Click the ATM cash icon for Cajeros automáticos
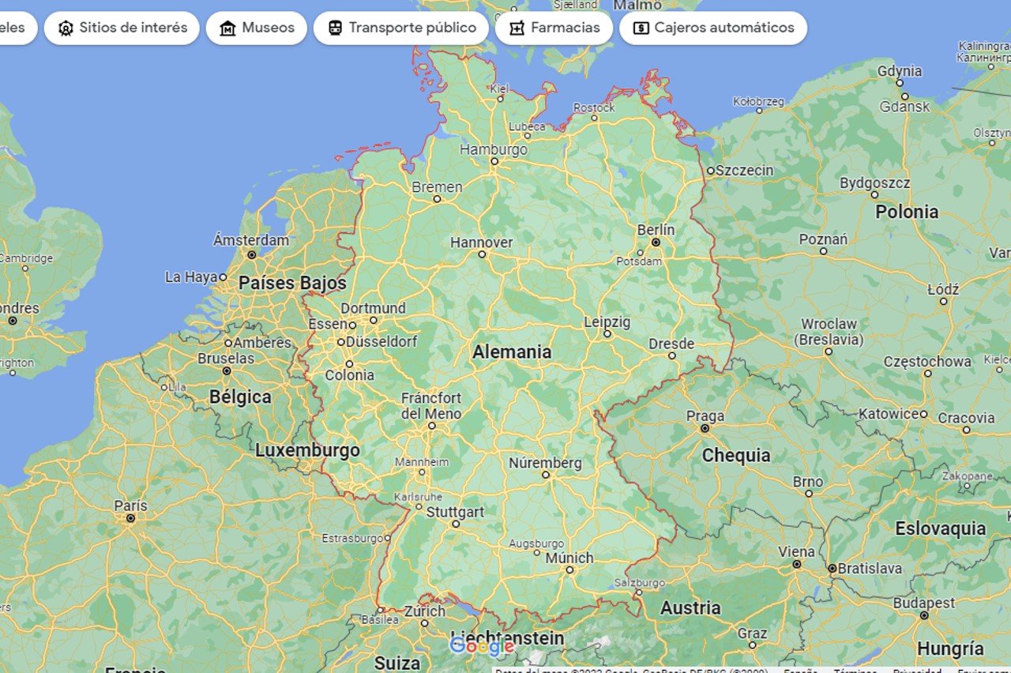 (x=641, y=28)
